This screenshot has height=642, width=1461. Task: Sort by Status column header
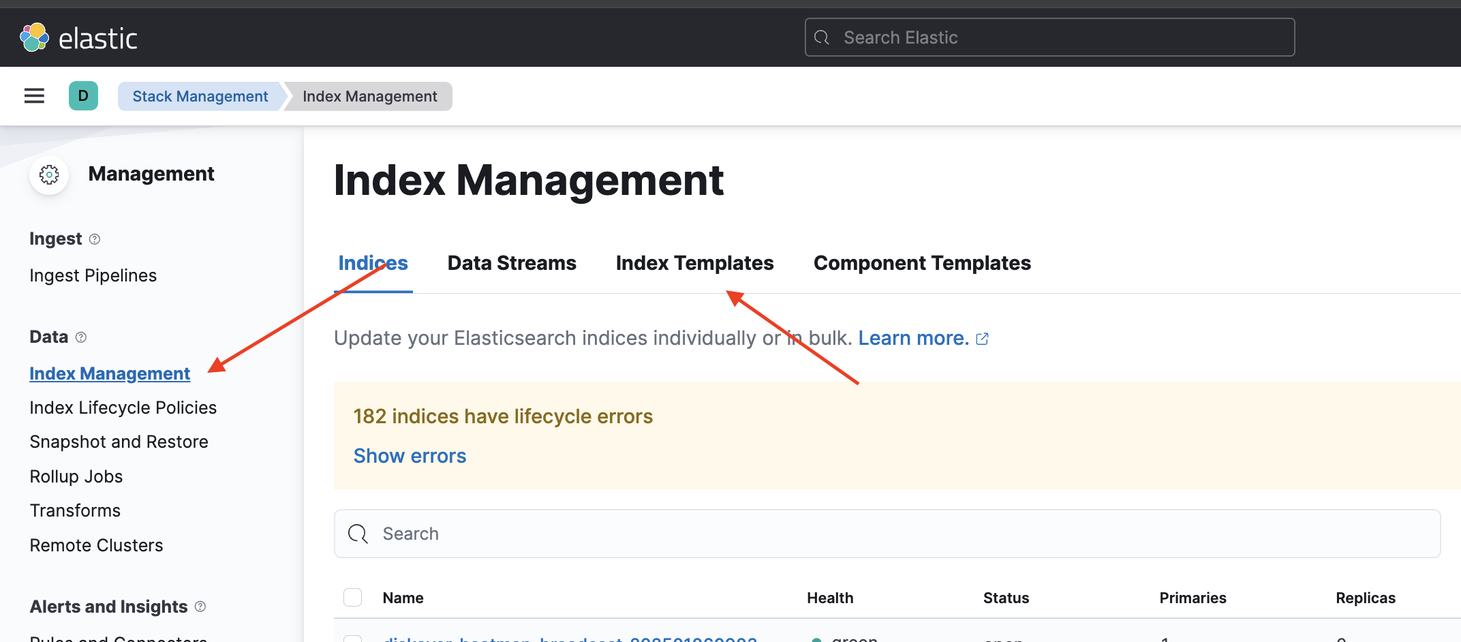pyautogui.click(x=1006, y=598)
